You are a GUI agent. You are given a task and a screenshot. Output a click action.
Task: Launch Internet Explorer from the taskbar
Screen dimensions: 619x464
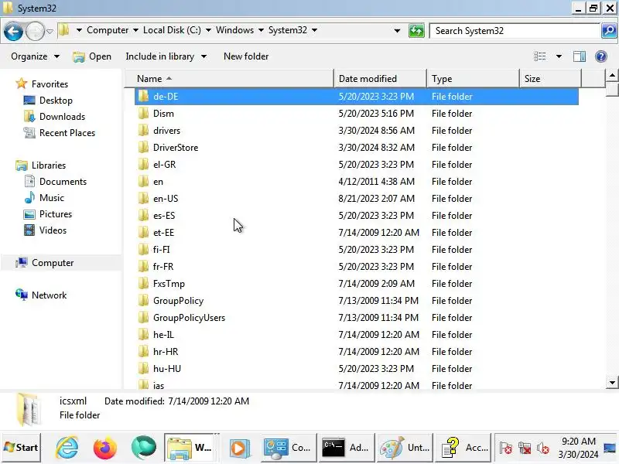(x=67, y=448)
